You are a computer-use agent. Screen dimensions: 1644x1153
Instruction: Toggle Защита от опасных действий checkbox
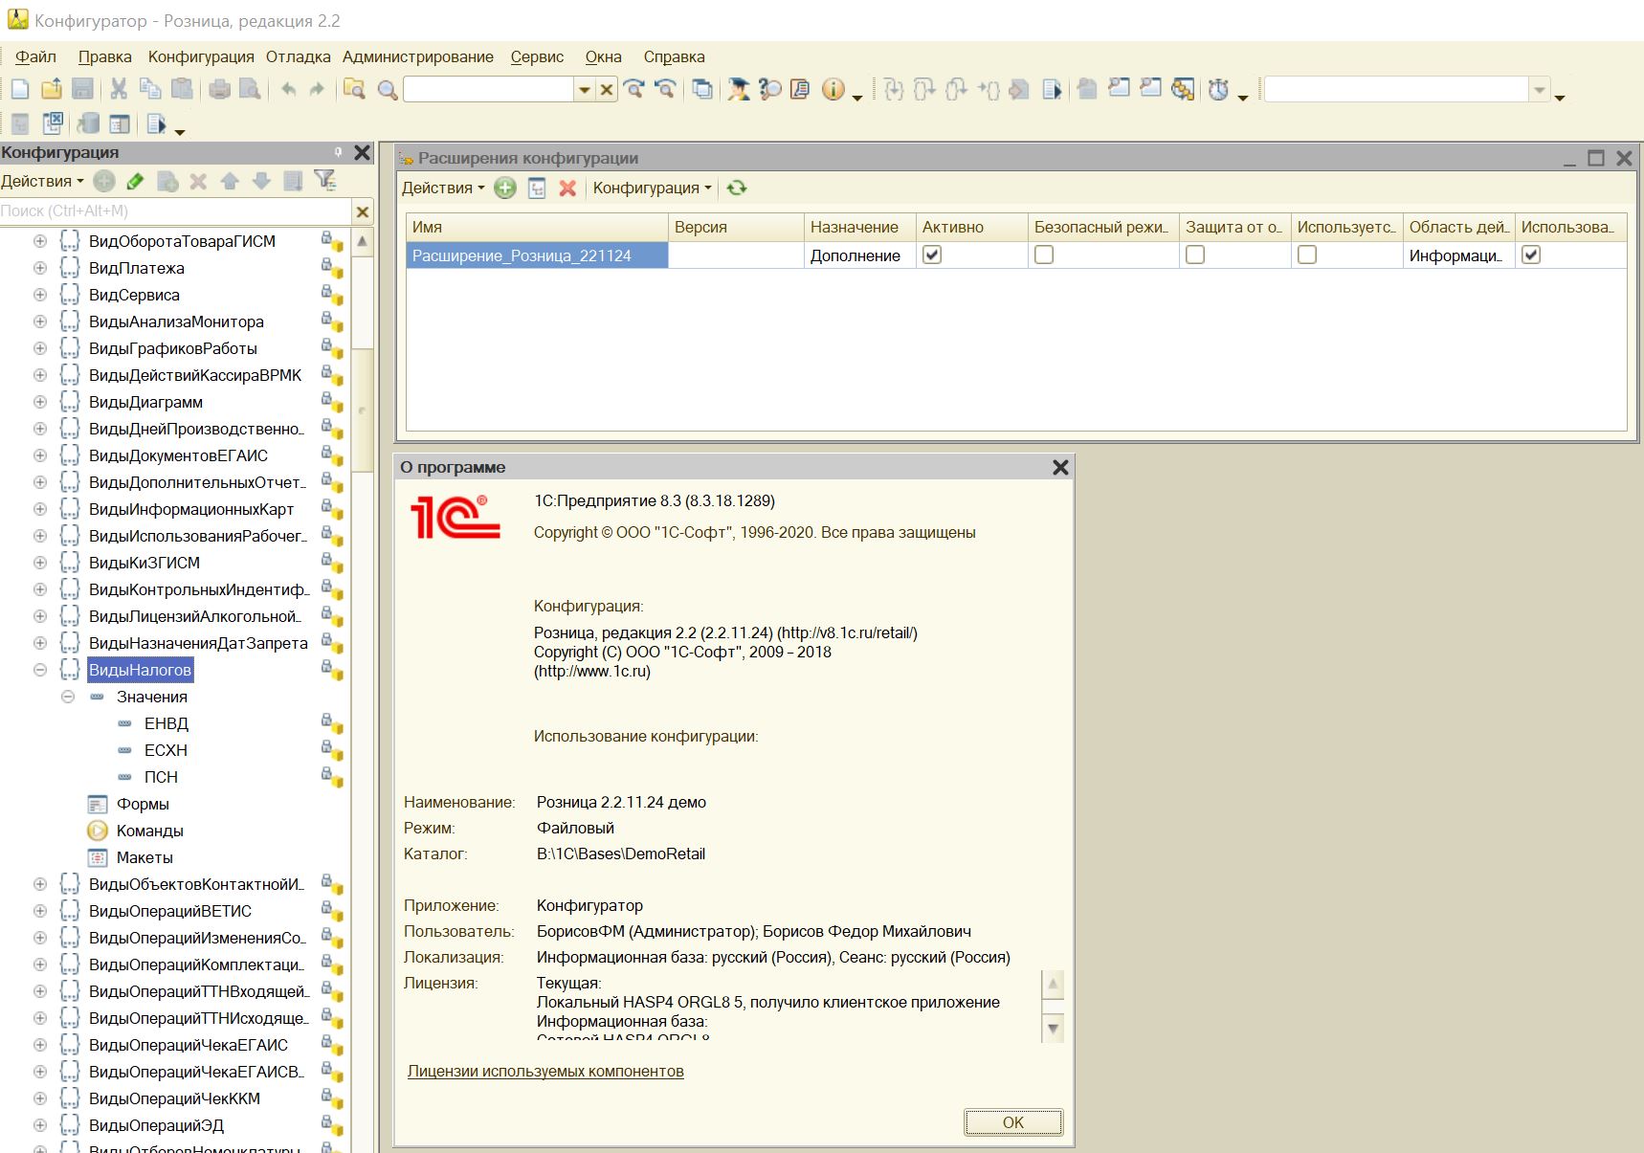(x=1195, y=255)
